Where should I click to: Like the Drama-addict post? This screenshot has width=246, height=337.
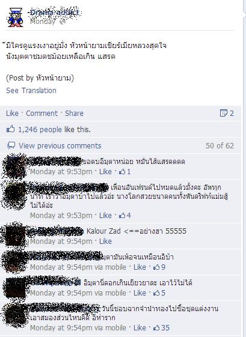coord(12,114)
